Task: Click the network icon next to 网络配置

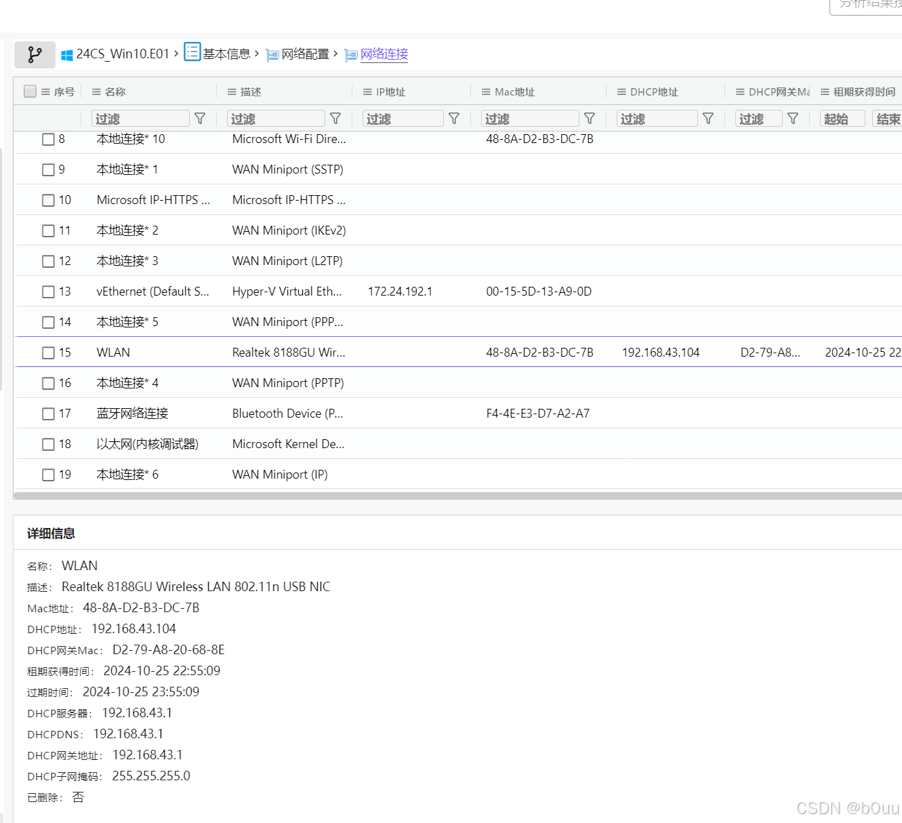Action: (272, 55)
